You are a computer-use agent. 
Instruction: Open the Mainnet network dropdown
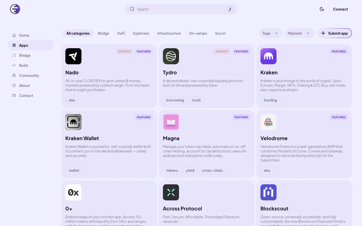pos(299,33)
